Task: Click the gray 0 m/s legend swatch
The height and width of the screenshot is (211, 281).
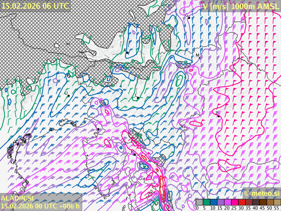Action: (x=199, y=202)
